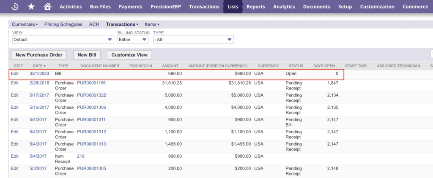Open the View dropdown showing Default

[63, 40]
